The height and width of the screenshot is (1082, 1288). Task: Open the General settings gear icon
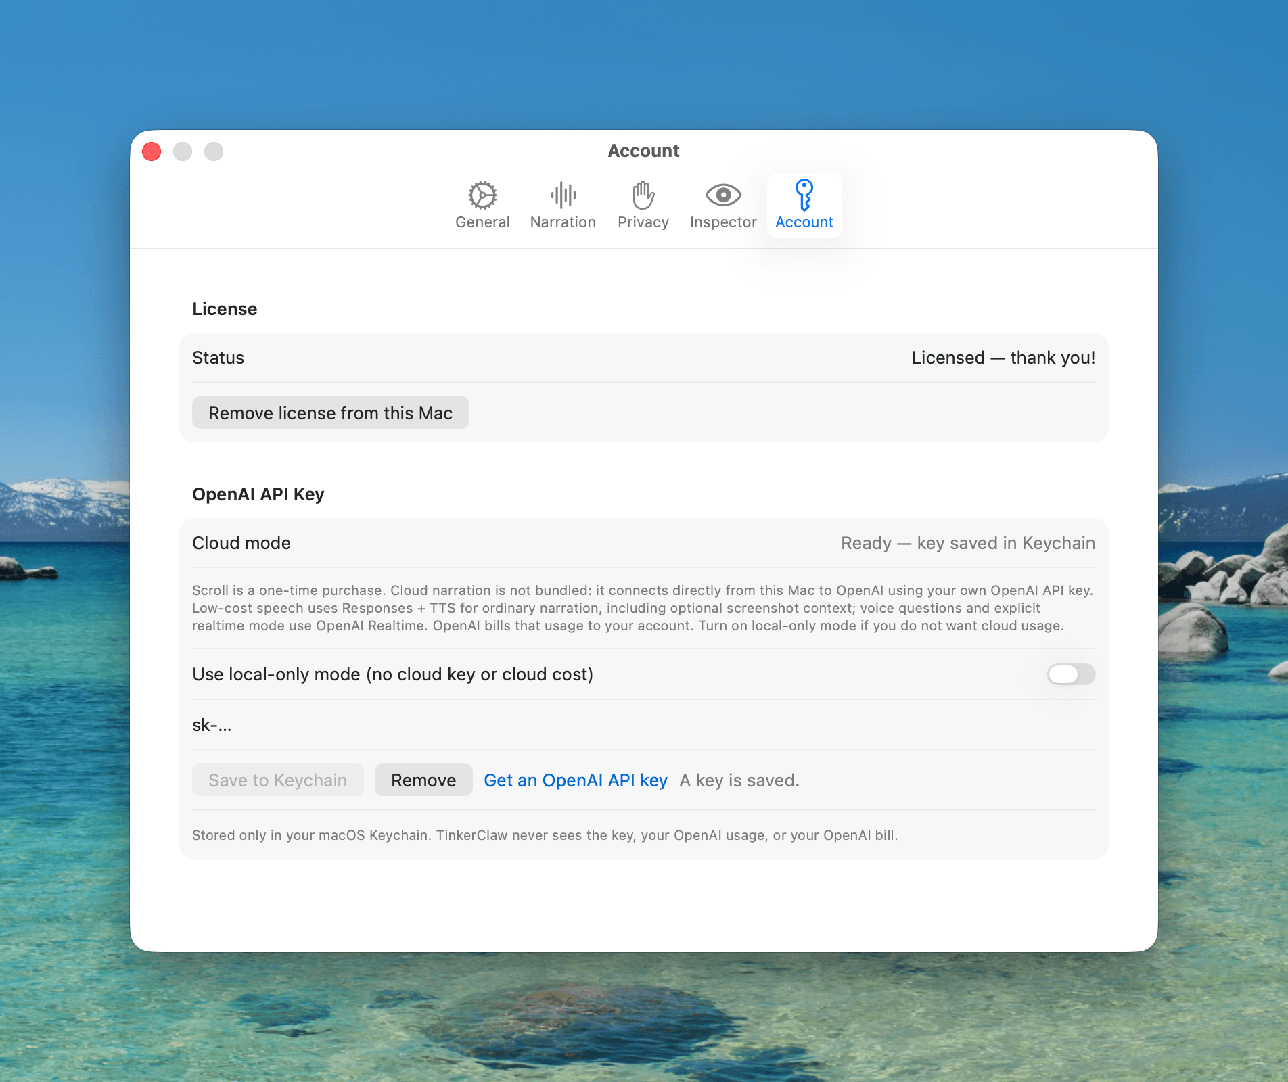coord(482,205)
